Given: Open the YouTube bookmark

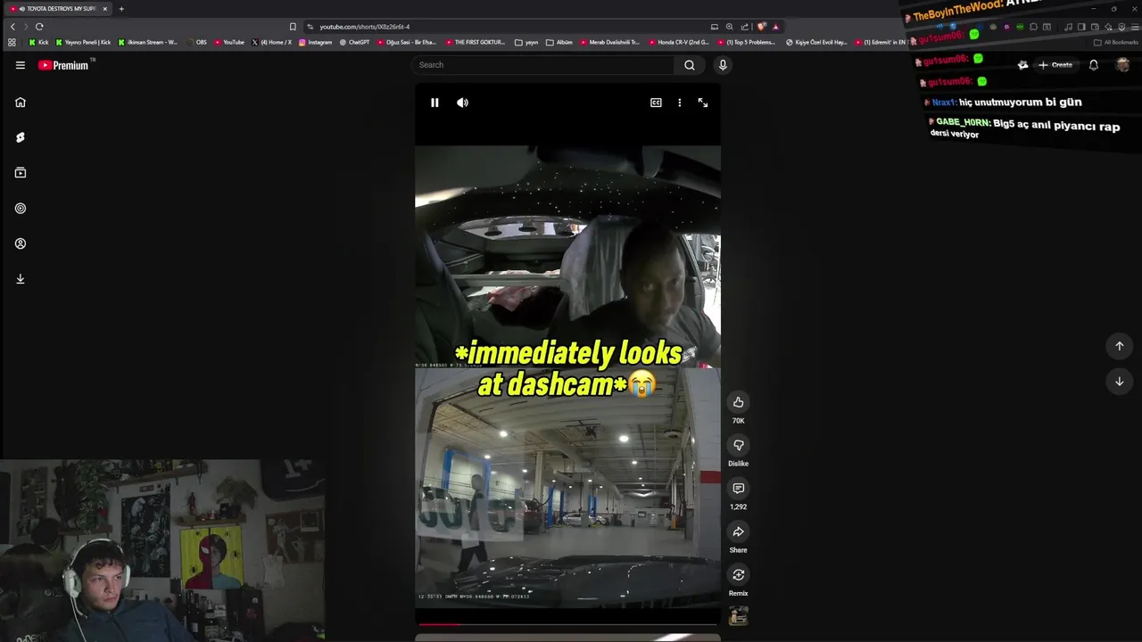Looking at the screenshot, I should [229, 42].
